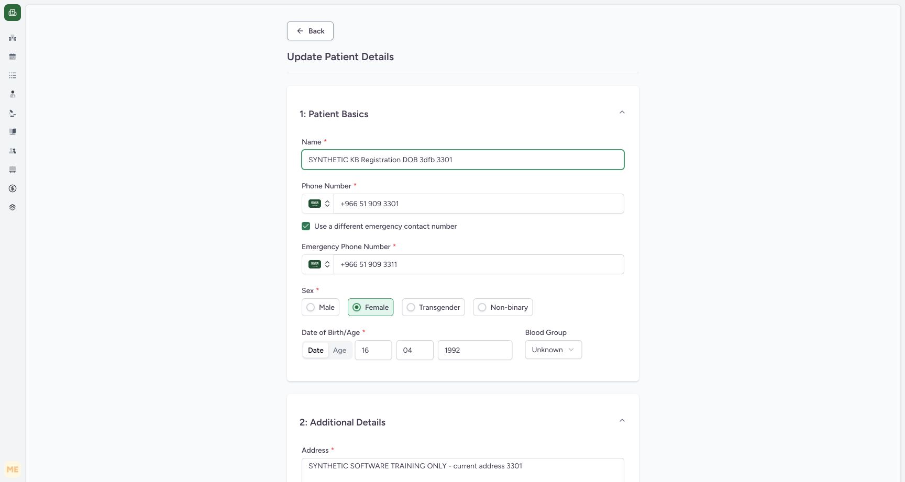Click the 1: Patient Basics title
This screenshot has width=905, height=482.
(x=334, y=114)
